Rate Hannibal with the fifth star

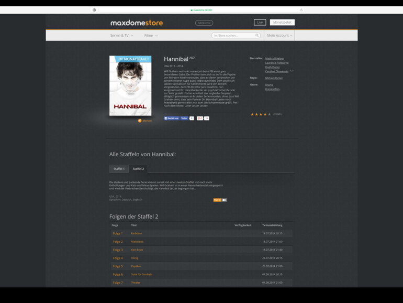click(x=270, y=114)
